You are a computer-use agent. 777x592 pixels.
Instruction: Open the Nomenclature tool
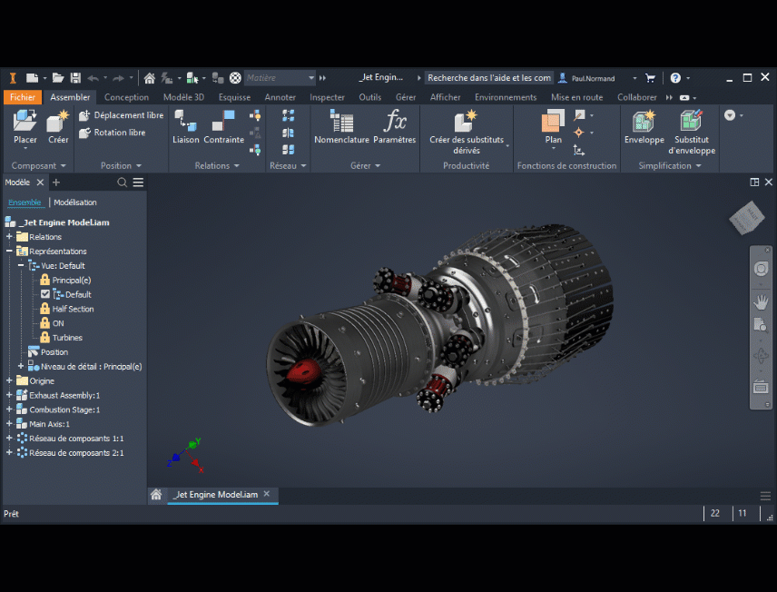341,122
